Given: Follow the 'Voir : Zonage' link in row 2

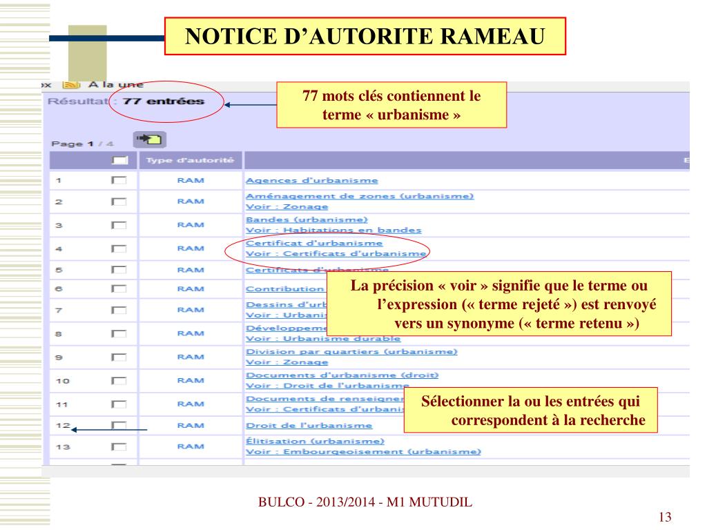Looking at the screenshot, I should click(287, 206).
